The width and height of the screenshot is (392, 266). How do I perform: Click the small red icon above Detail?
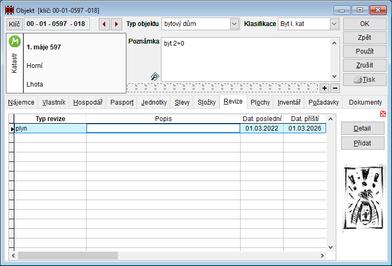[383, 114]
